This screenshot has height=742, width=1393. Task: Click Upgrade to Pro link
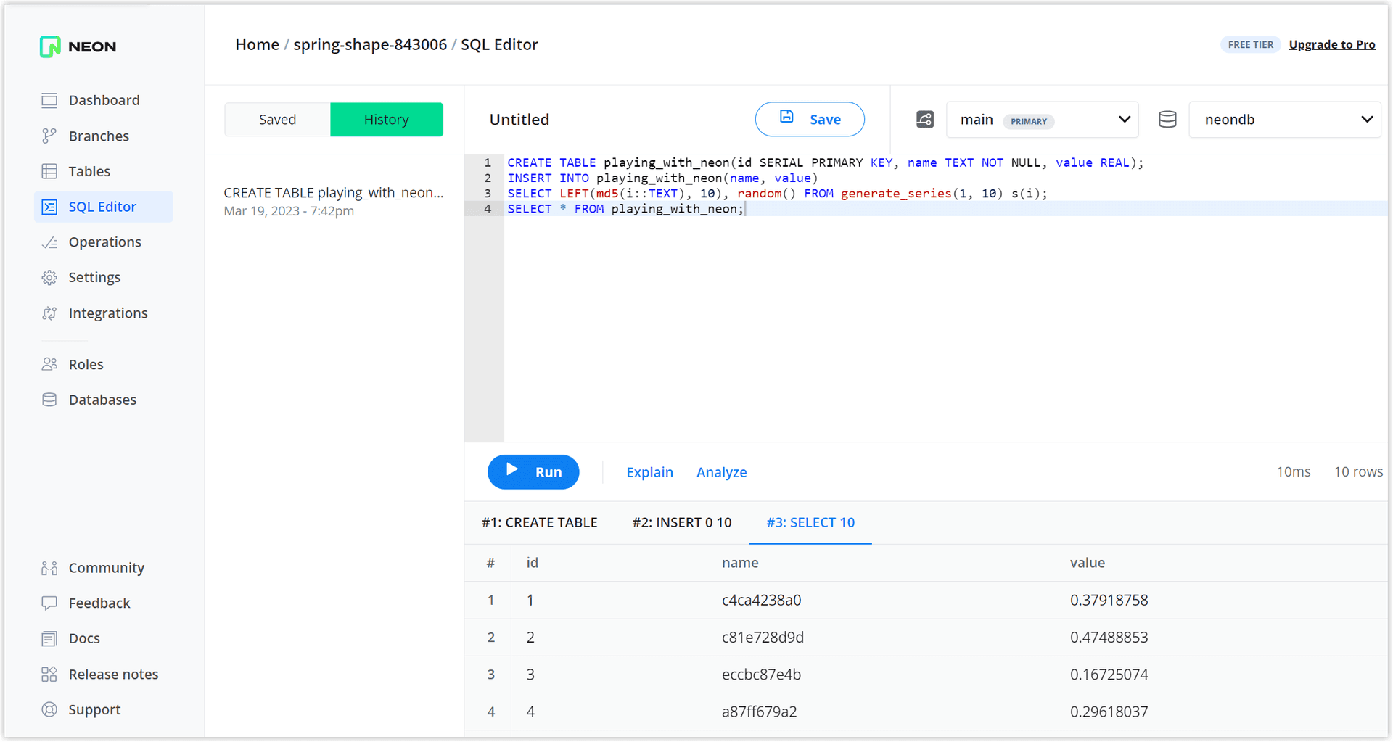pyautogui.click(x=1332, y=45)
